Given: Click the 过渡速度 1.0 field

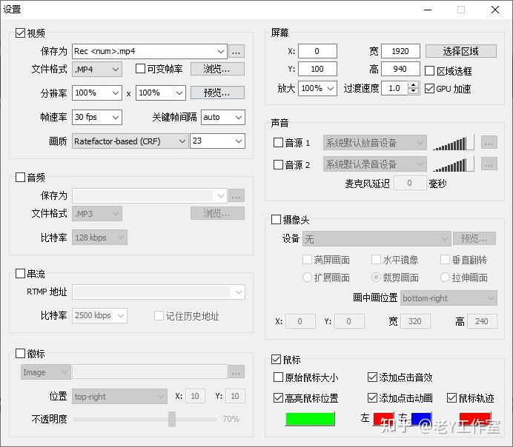Looking at the screenshot, I should 394,88.
